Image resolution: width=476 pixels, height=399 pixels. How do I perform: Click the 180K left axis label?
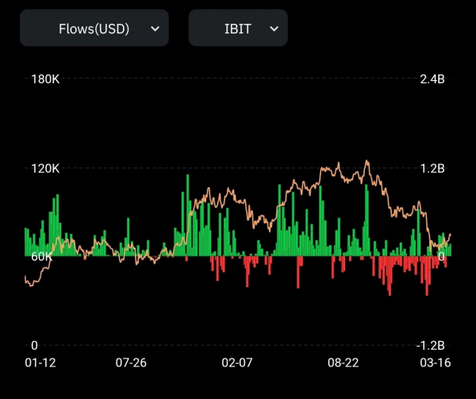point(45,79)
